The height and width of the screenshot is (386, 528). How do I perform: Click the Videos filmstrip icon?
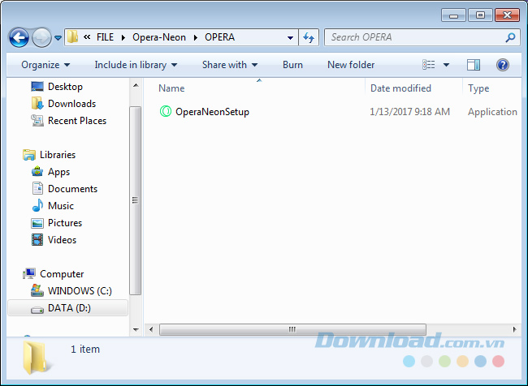(x=37, y=240)
